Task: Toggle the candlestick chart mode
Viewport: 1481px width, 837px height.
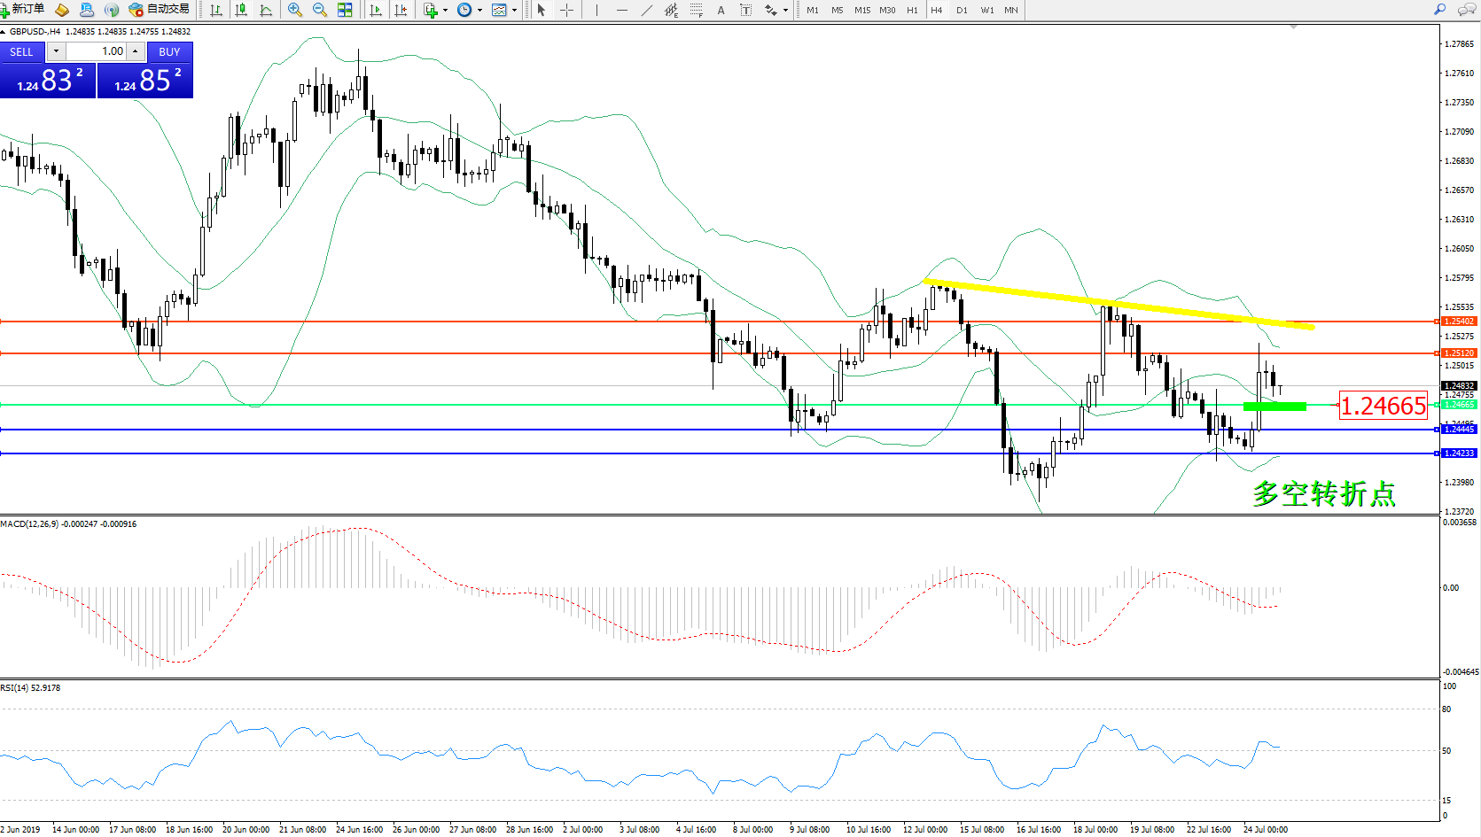Action: coord(241,10)
